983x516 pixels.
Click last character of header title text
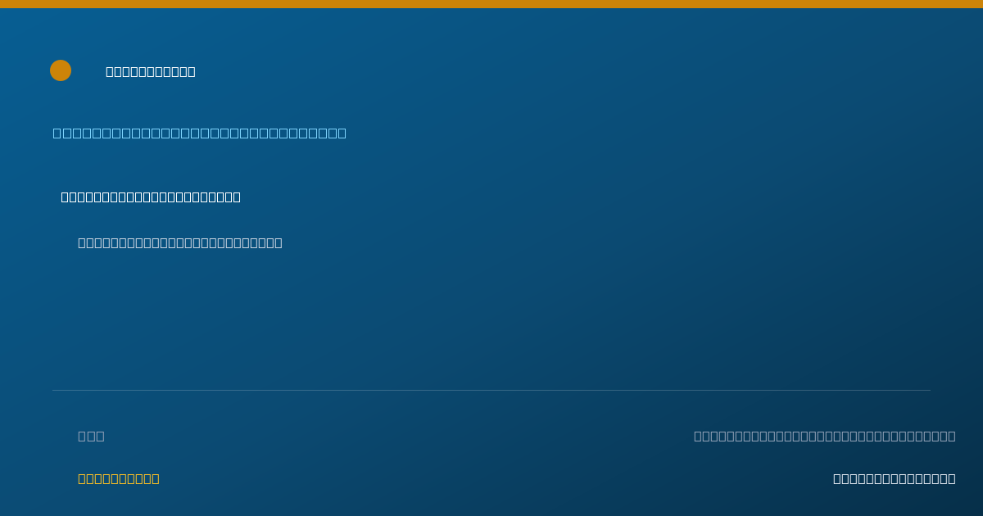pos(192,71)
